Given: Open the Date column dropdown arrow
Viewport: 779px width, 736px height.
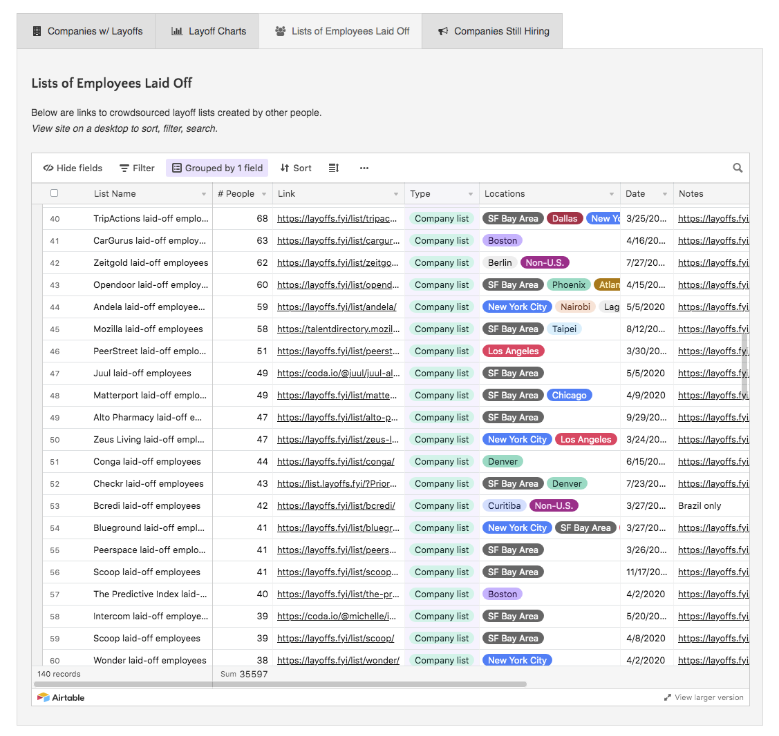Looking at the screenshot, I should (x=665, y=194).
